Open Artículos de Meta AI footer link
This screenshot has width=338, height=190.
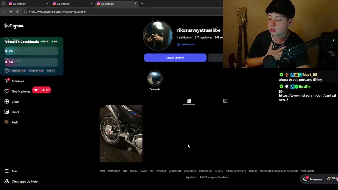[236, 171]
